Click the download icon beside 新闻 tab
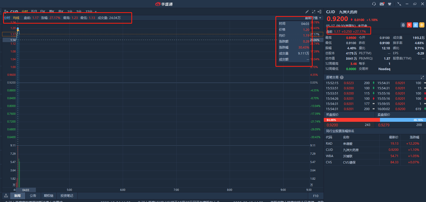 [x=6, y=196]
